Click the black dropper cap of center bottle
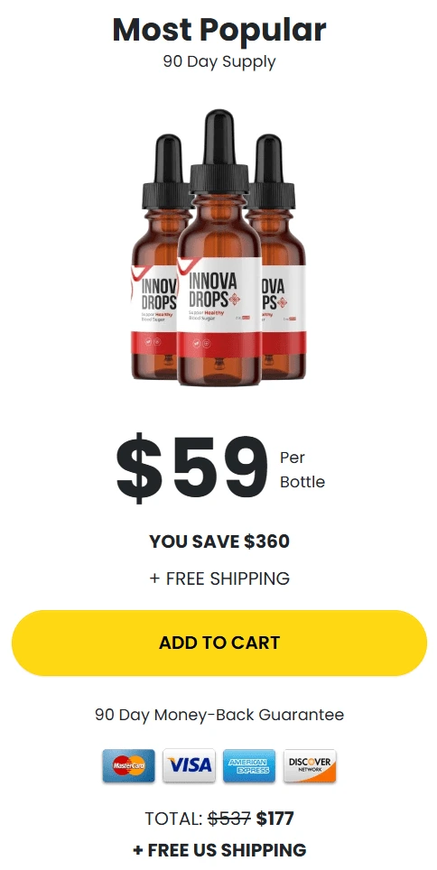This screenshot has width=437, height=870. 219,153
